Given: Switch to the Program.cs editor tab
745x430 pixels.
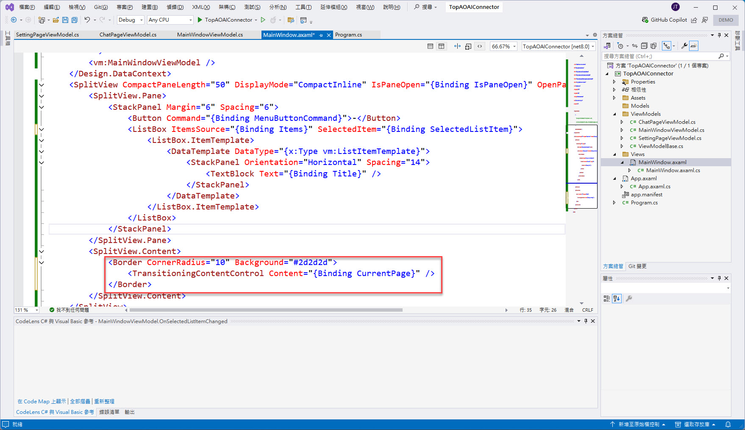Looking at the screenshot, I should pyautogui.click(x=348, y=35).
